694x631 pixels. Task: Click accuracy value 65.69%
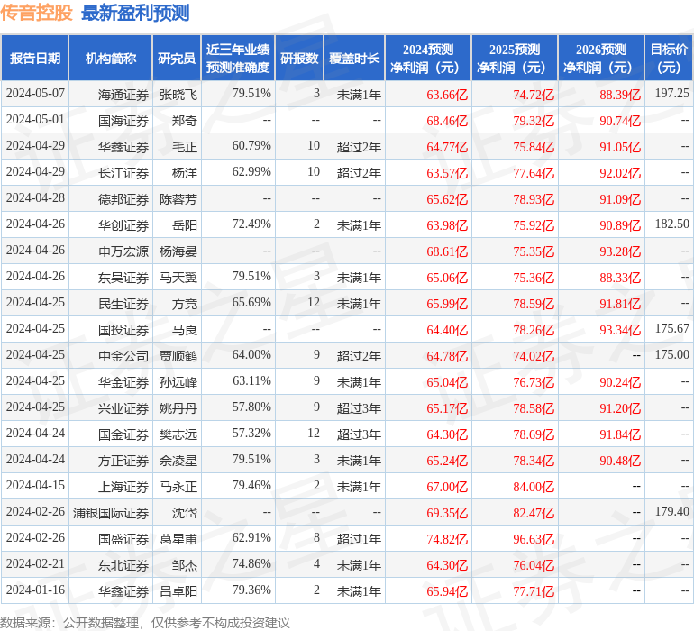pos(251,302)
